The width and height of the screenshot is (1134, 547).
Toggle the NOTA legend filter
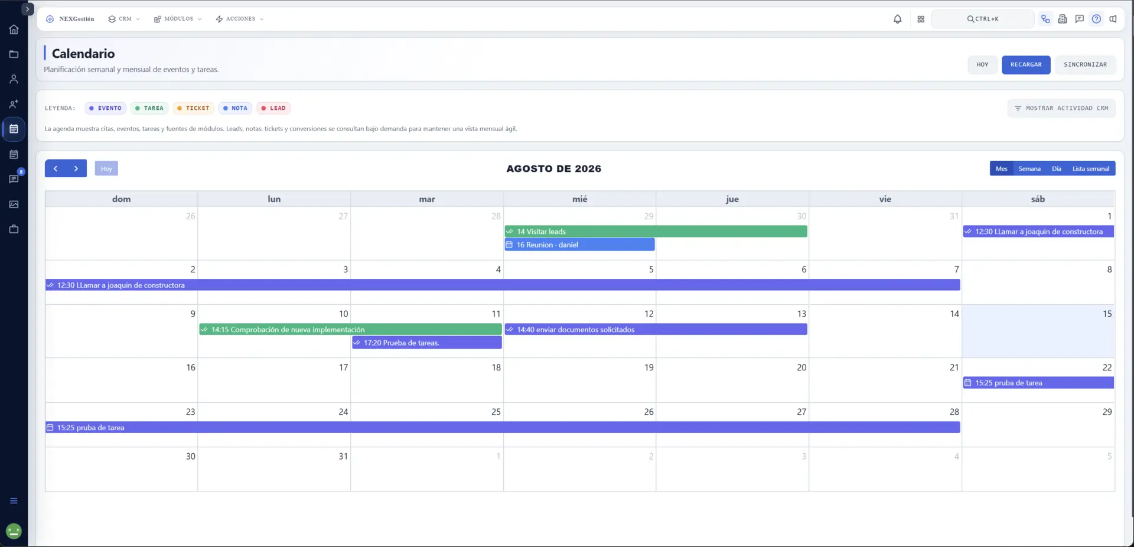pos(235,108)
